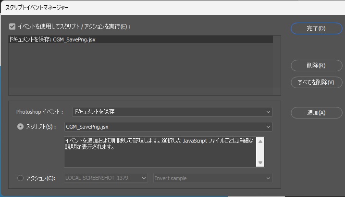
Task: Open the CGM_SavePng.jsx script dropdown
Action: (168, 127)
